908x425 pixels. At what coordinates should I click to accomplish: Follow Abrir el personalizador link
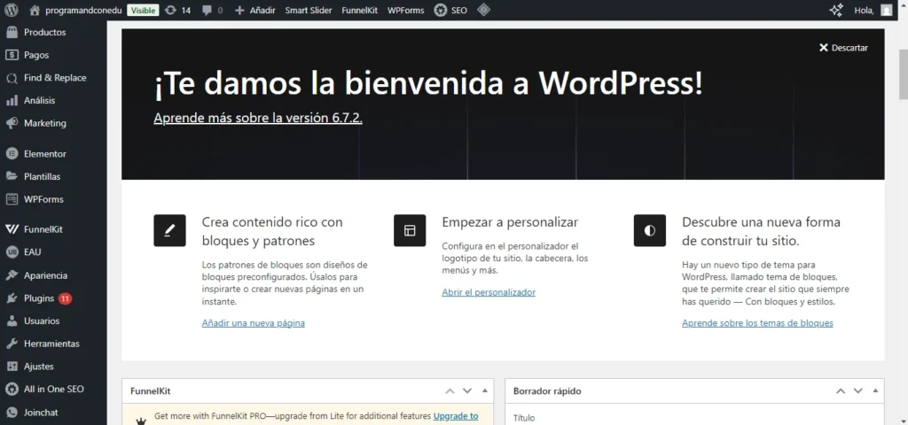click(489, 292)
